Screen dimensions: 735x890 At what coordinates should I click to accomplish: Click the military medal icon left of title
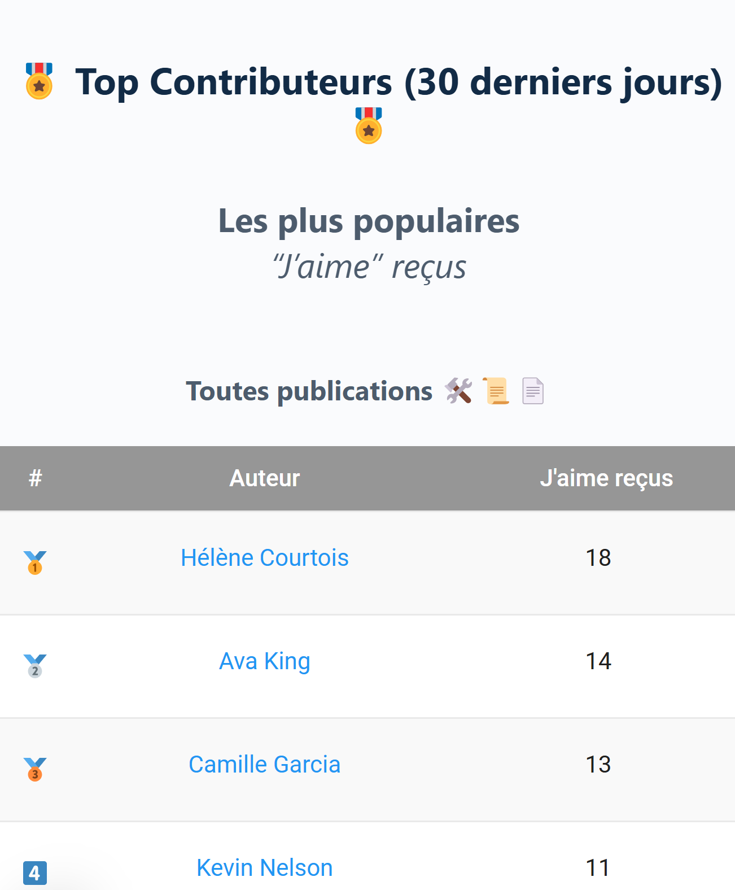coord(39,81)
